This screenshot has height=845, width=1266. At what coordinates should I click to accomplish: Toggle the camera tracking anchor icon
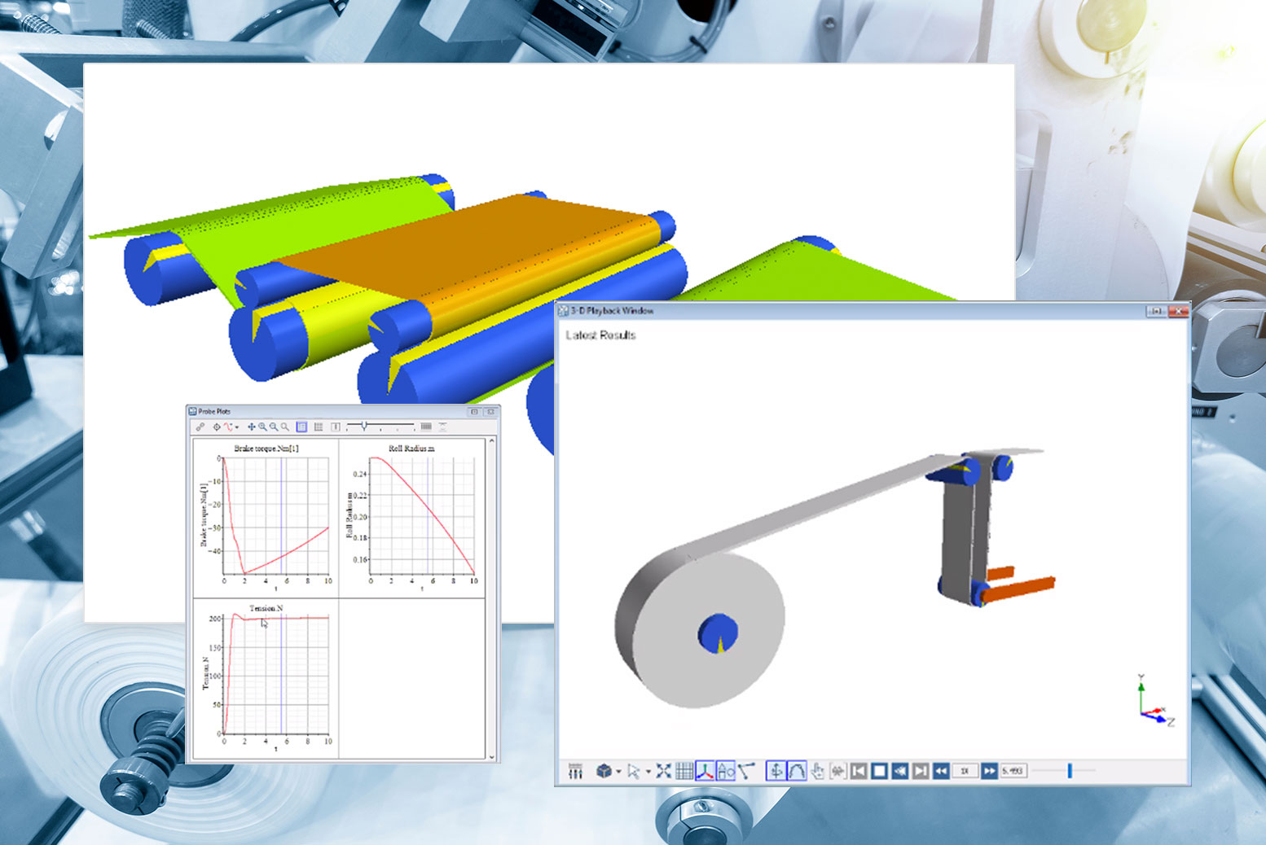point(776,771)
